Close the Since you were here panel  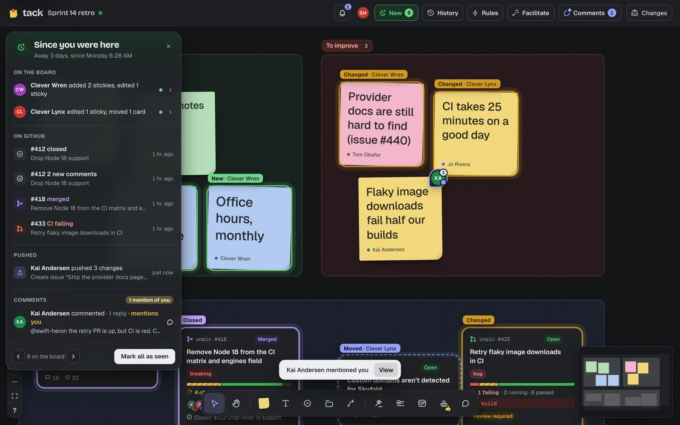point(169,46)
